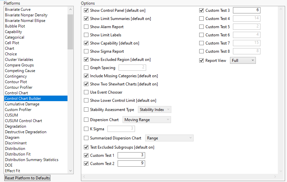This screenshot has width=287, height=182.
Task: Click the Platforms list scrollbar thumb
Action: click(70, 32)
